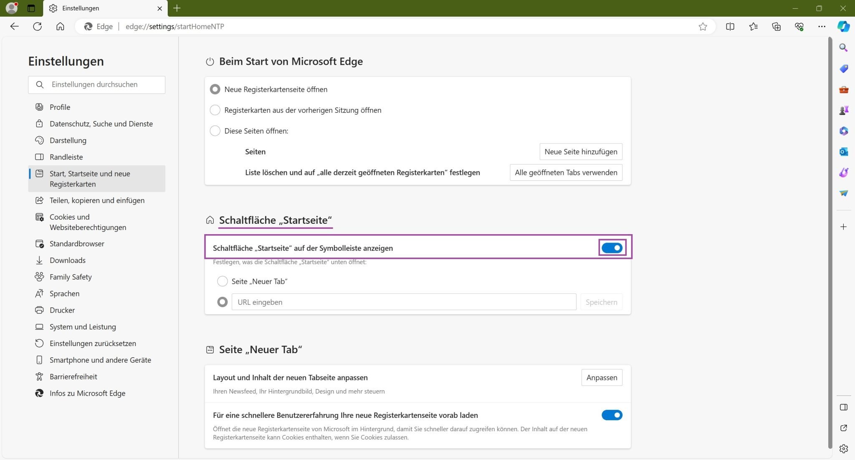Open the Favorites toolbar icon
The width and height of the screenshot is (855, 460).
click(753, 26)
